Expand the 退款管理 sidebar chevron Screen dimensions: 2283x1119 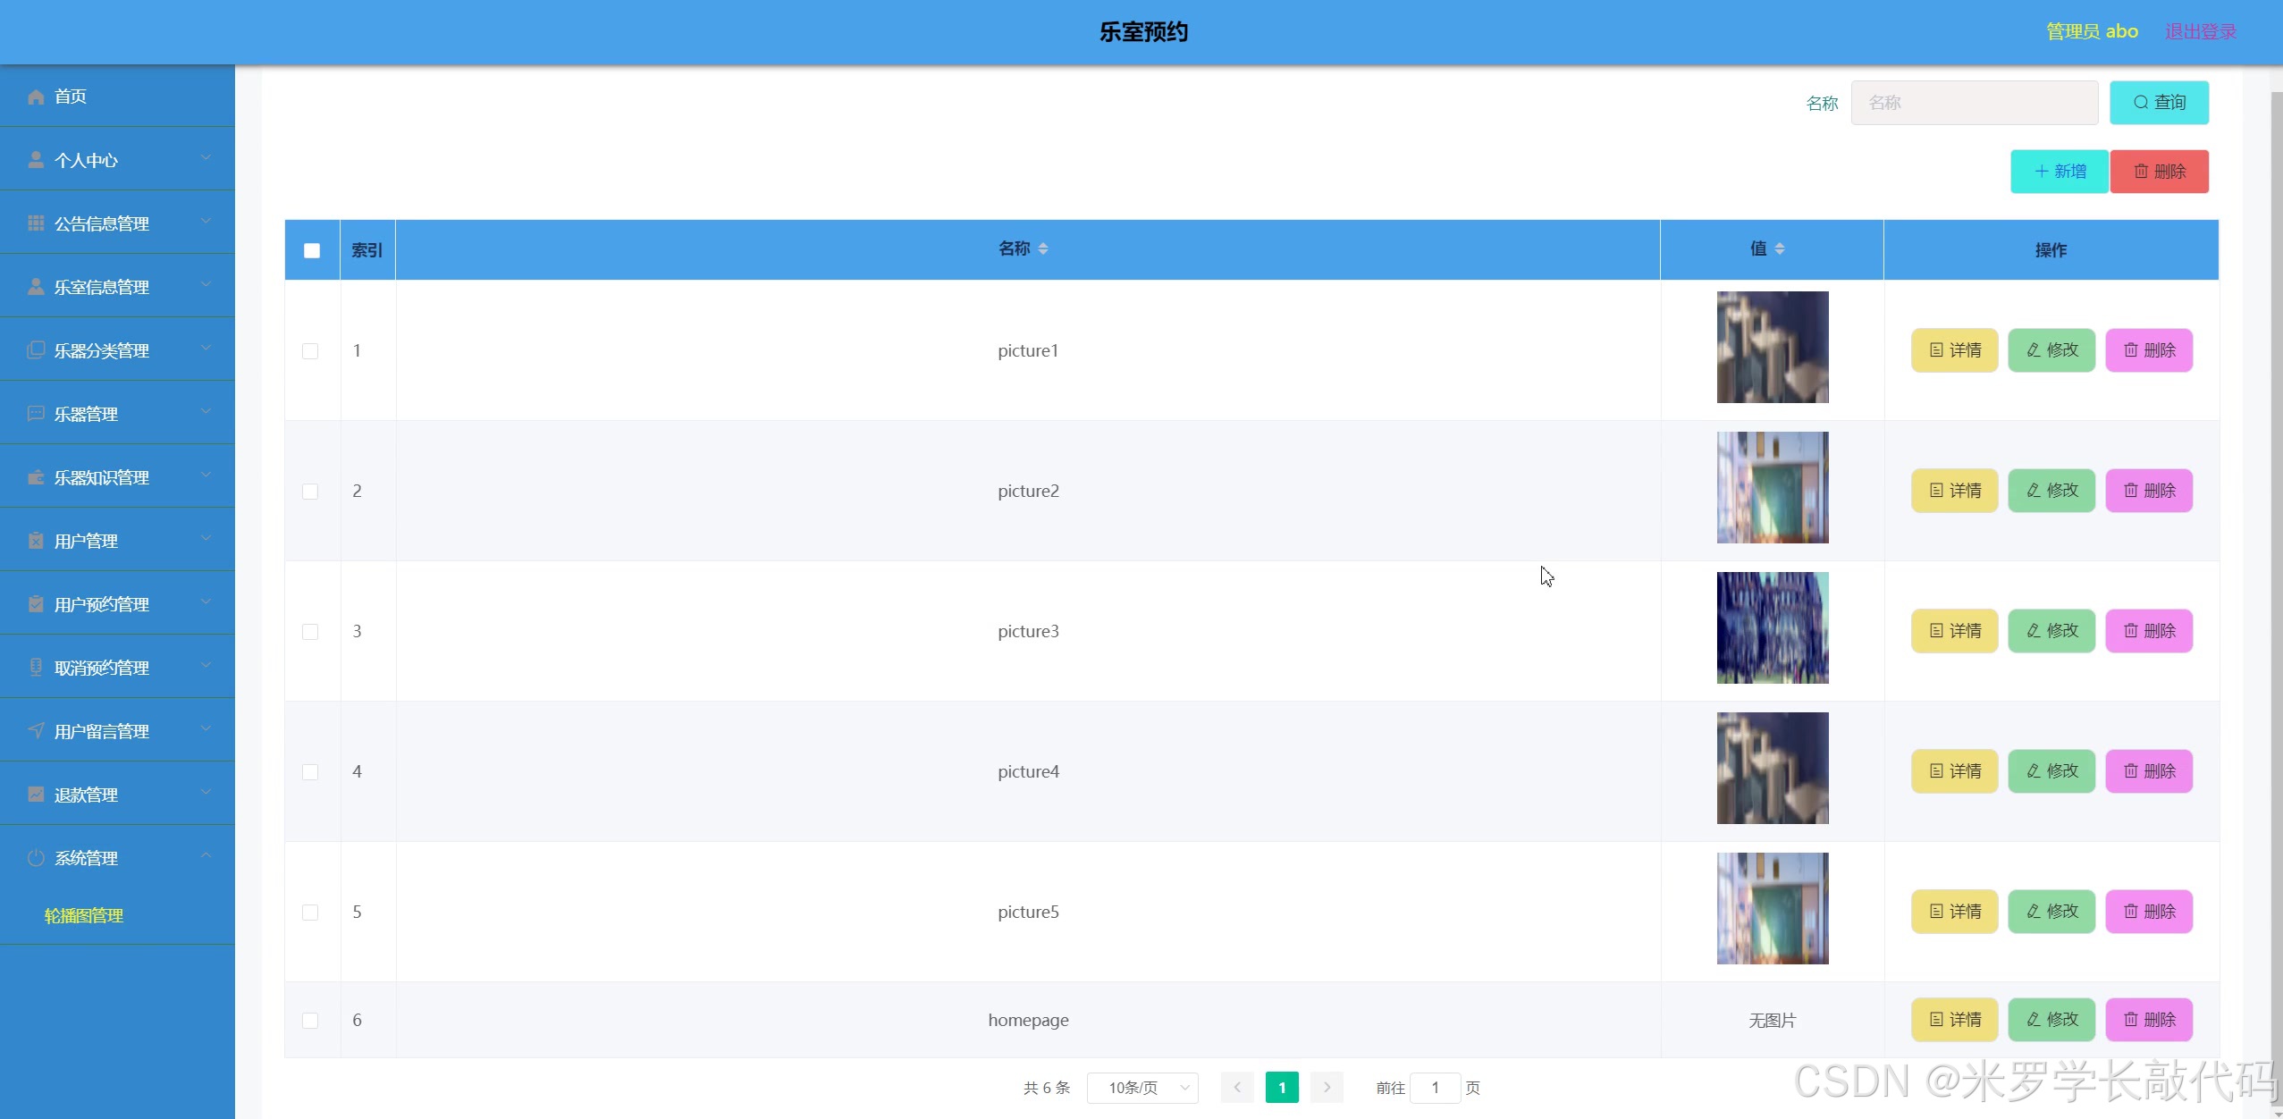click(206, 793)
